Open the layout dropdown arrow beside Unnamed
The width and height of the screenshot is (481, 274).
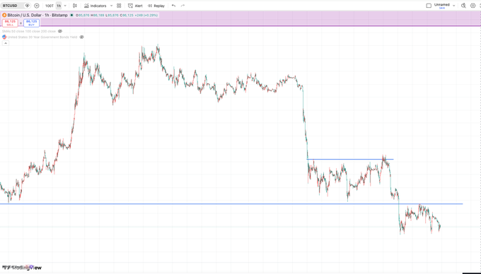click(x=454, y=6)
